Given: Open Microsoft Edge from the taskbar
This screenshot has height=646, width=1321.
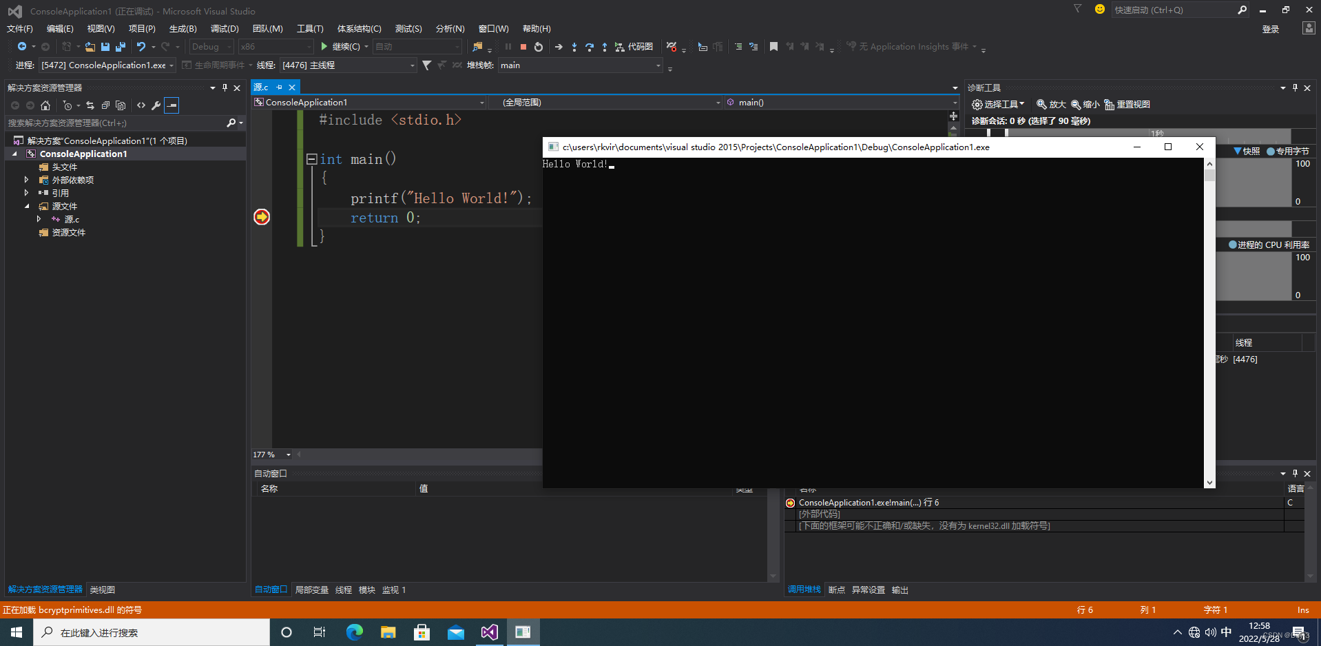Looking at the screenshot, I should [355, 632].
